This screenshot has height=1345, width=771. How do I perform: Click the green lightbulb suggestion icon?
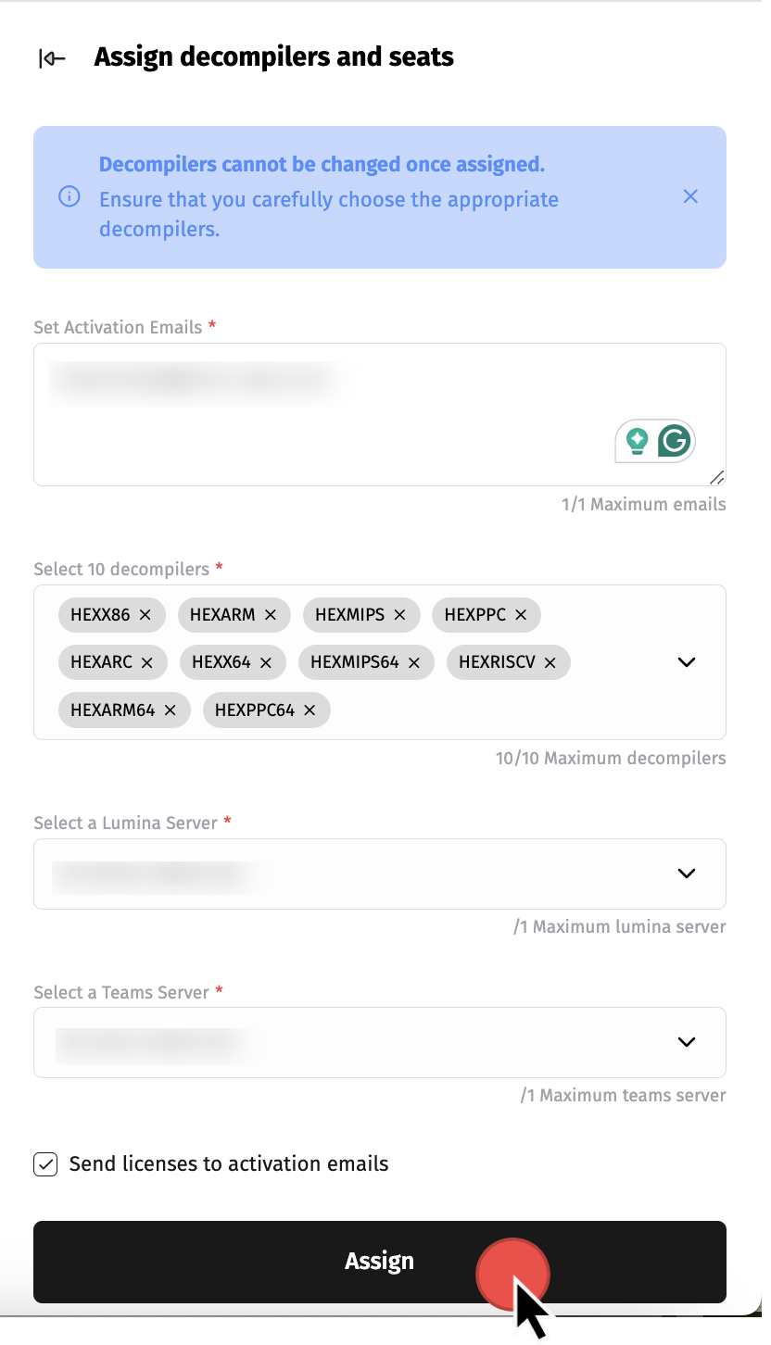click(637, 441)
